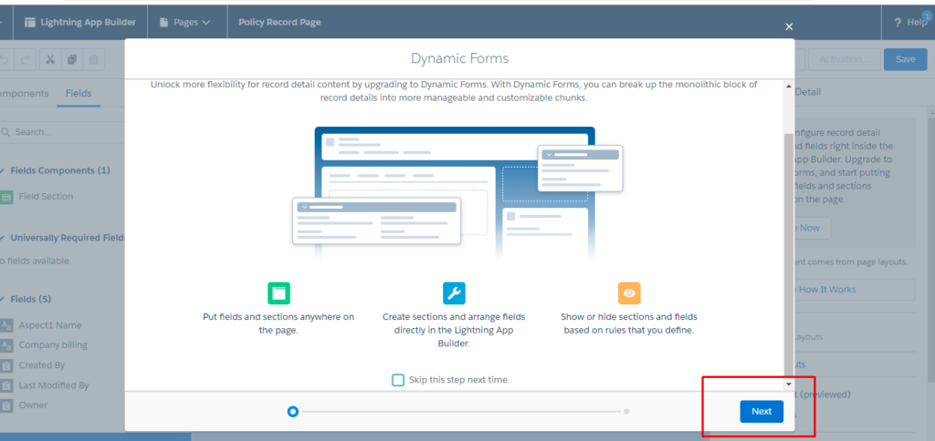Click the Lightning App Builder label
The image size is (935, 441).
(x=89, y=22)
